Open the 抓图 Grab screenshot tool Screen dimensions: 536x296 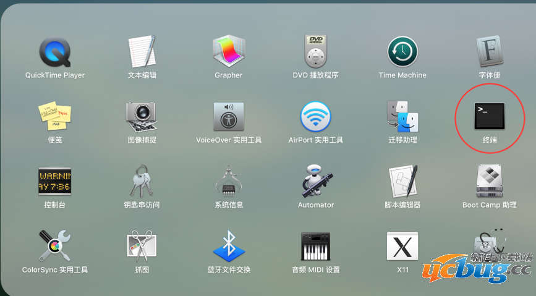click(142, 246)
